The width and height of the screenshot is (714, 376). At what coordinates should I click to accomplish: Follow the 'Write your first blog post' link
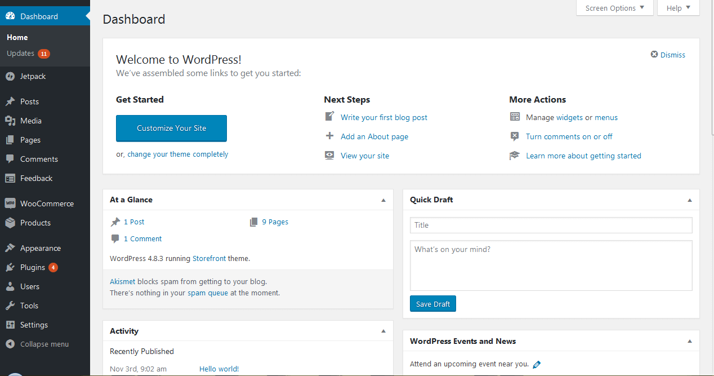click(384, 117)
